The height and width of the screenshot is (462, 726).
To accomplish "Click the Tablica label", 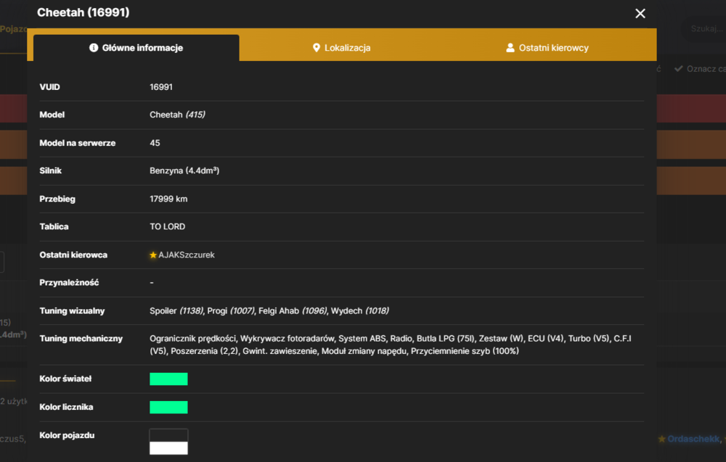I will (x=54, y=226).
